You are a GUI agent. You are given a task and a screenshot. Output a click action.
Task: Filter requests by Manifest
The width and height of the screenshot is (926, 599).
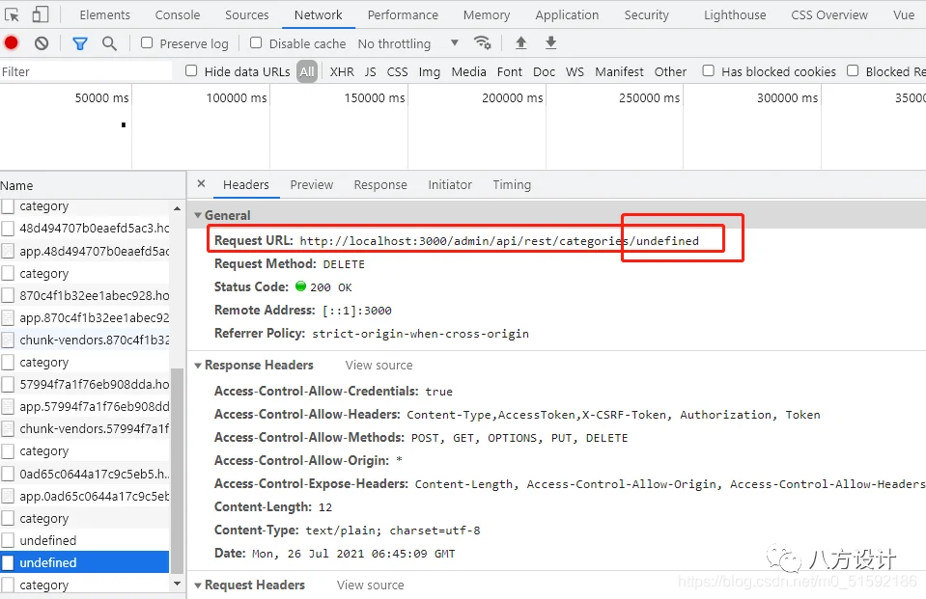click(x=619, y=71)
